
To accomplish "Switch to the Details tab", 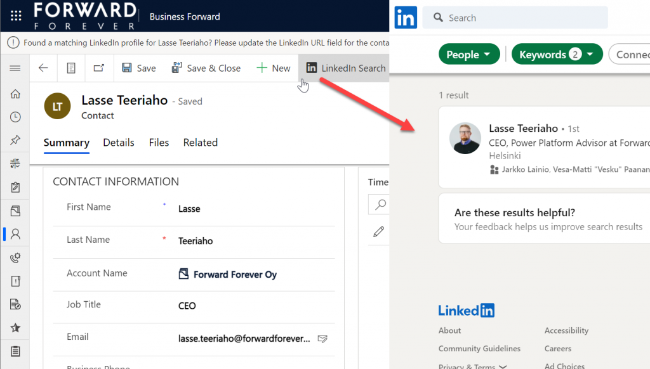I will coord(119,143).
